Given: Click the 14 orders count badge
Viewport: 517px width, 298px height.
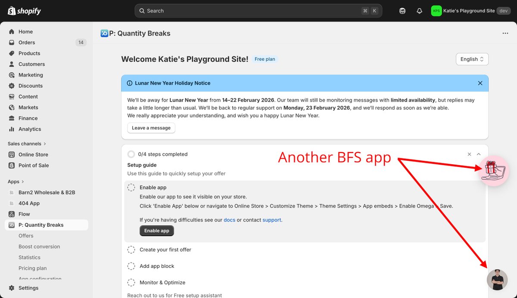Looking at the screenshot, I should click(81, 43).
